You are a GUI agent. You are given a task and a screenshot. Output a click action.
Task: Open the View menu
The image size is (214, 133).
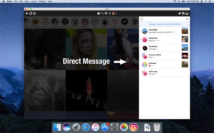pyautogui.click(x=27, y=2)
